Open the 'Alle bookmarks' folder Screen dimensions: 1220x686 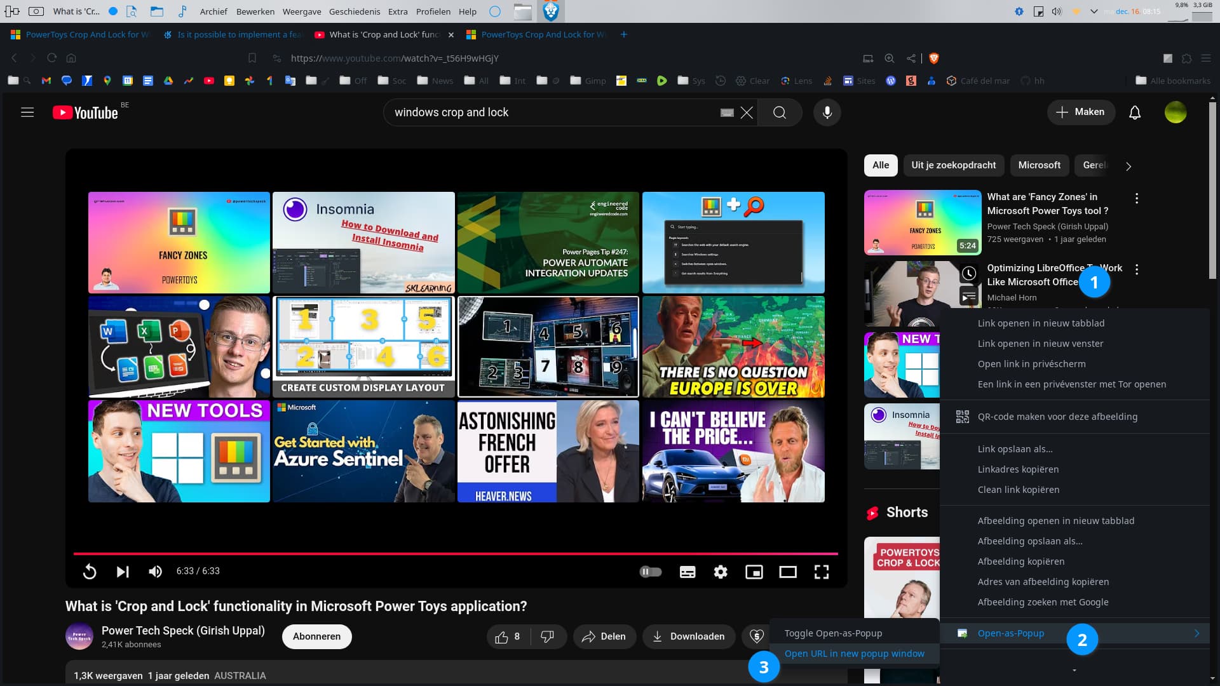click(x=1173, y=81)
